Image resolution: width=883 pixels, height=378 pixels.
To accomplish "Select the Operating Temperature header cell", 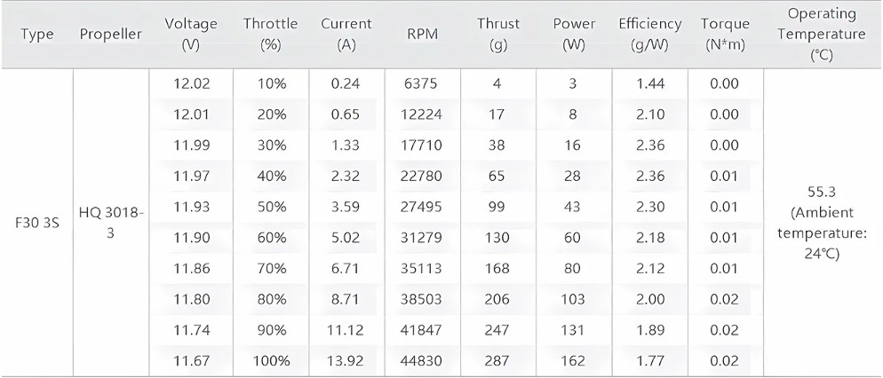I will coord(823,35).
